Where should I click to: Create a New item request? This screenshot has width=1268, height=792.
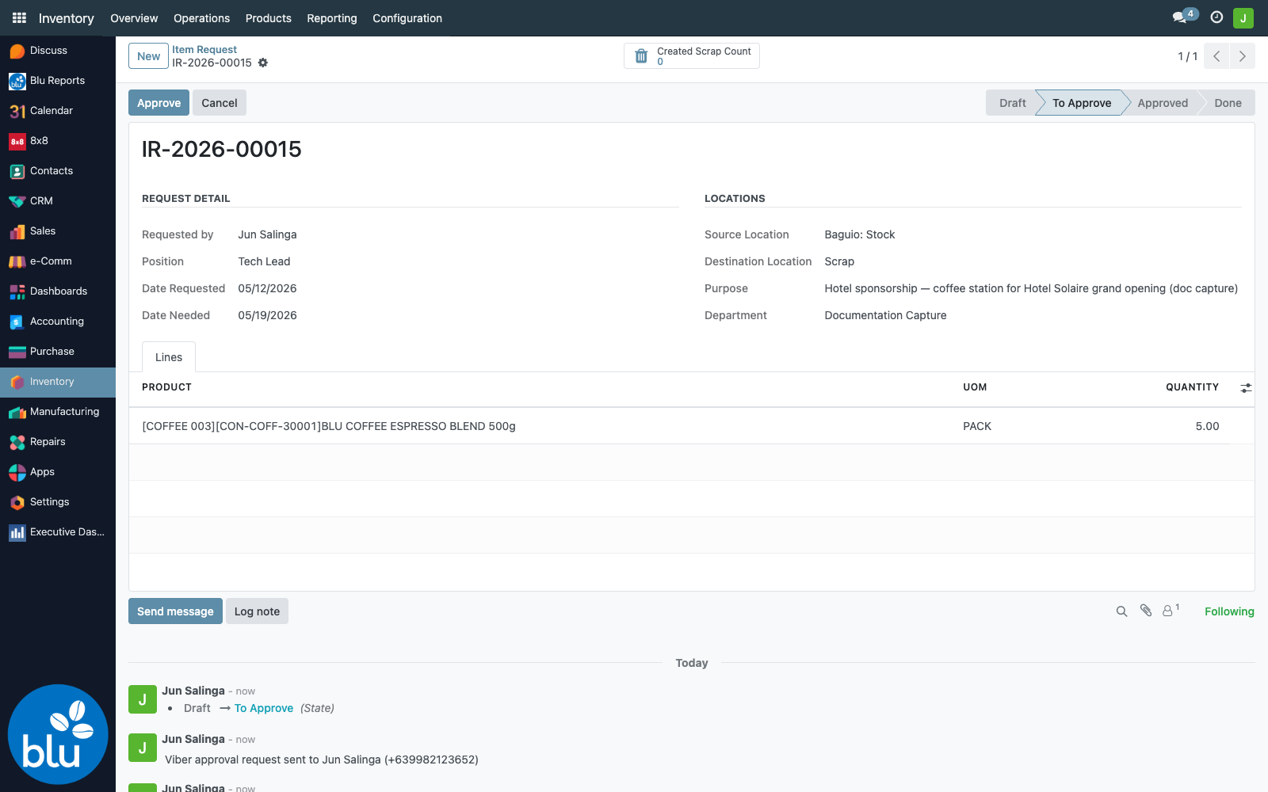(148, 56)
